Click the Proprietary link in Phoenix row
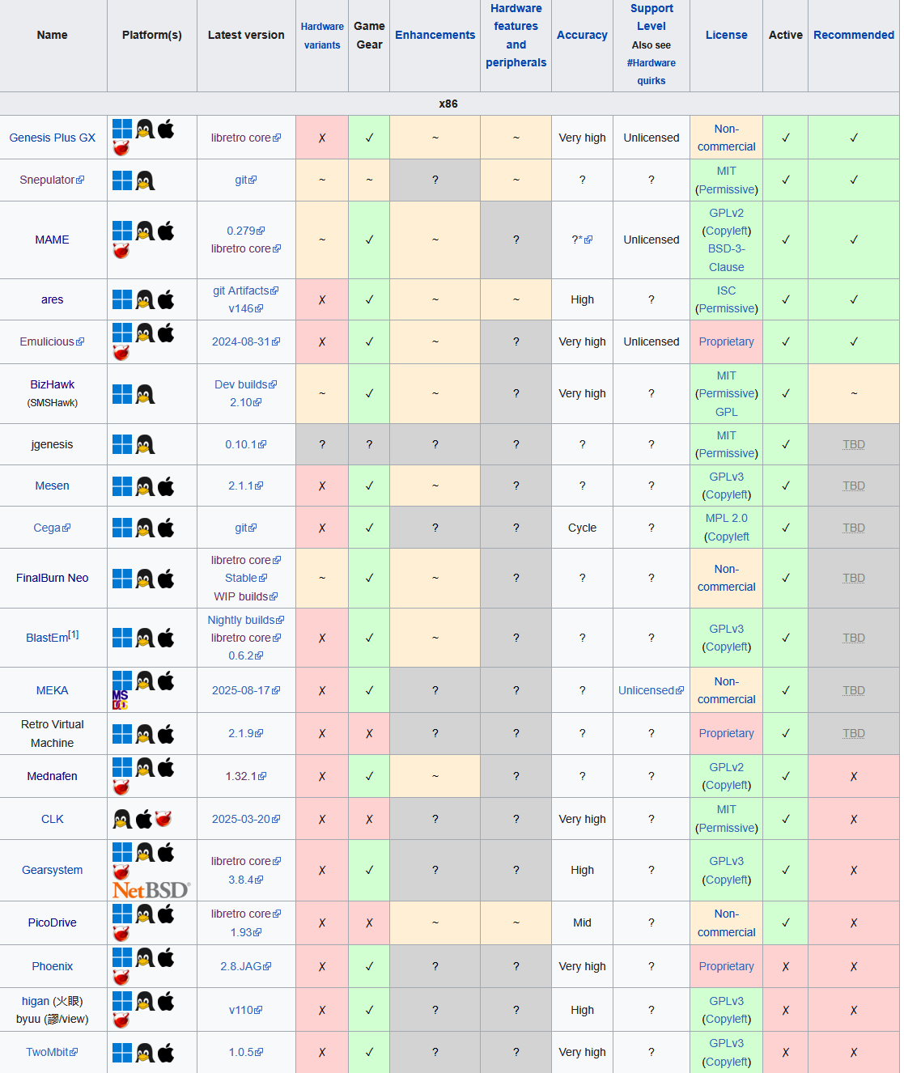This screenshot has height=1073, width=904. tap(727, 966)
